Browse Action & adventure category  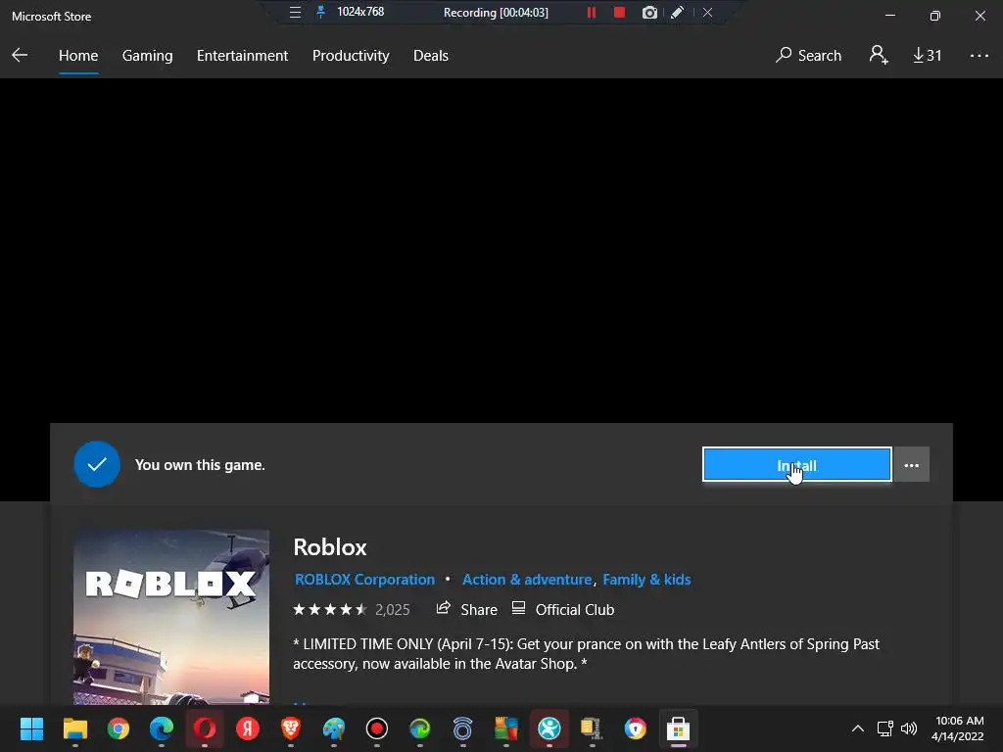[x=527, y=580]
